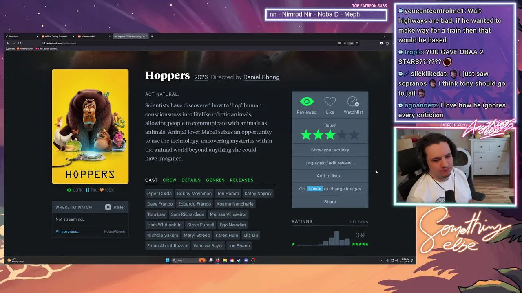Switch to the CREW tab
522x293 pixels.
pyautogui.click(x=170, y=180)
